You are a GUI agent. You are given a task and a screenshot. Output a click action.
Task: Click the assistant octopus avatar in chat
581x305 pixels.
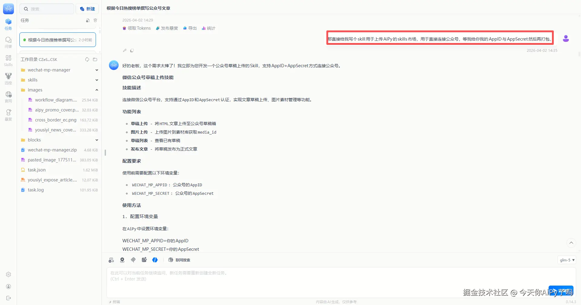pos(114,65)
